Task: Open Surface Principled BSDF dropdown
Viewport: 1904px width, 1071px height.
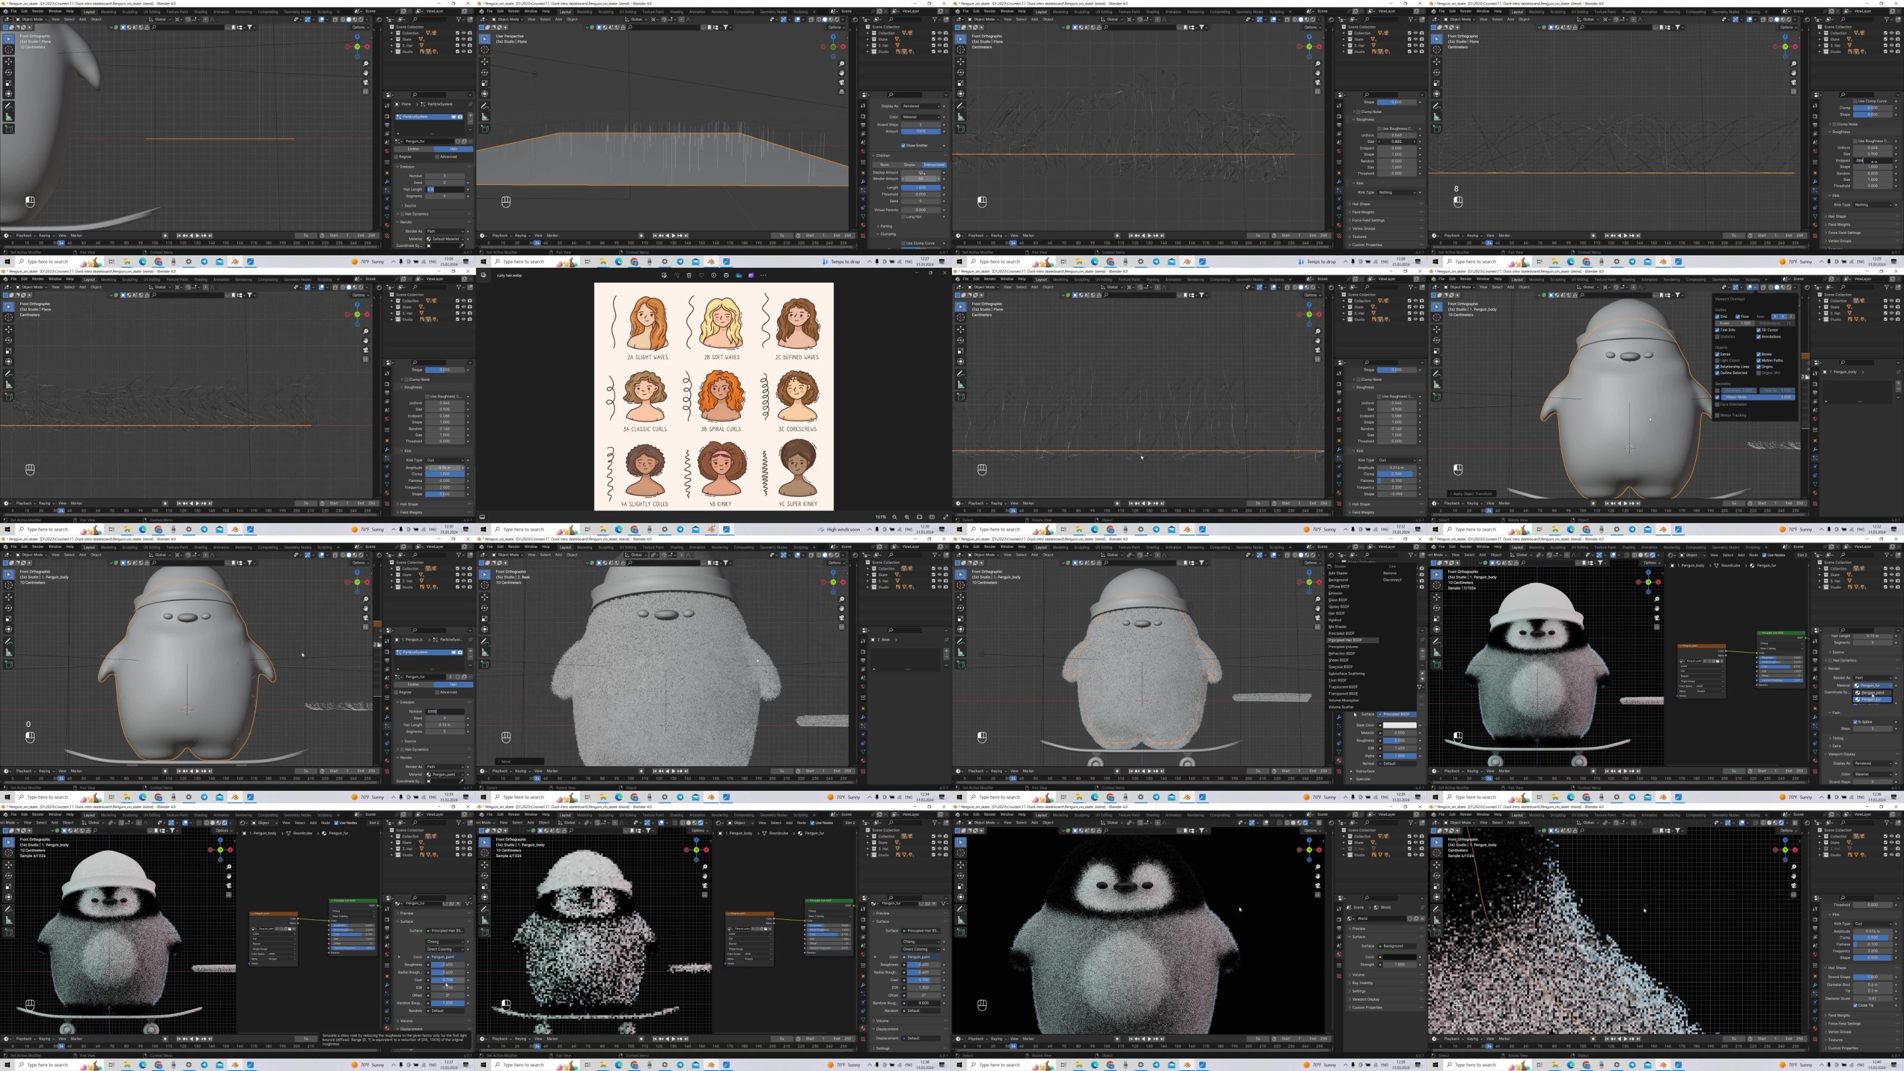Action: click(x=1397, y=714)
